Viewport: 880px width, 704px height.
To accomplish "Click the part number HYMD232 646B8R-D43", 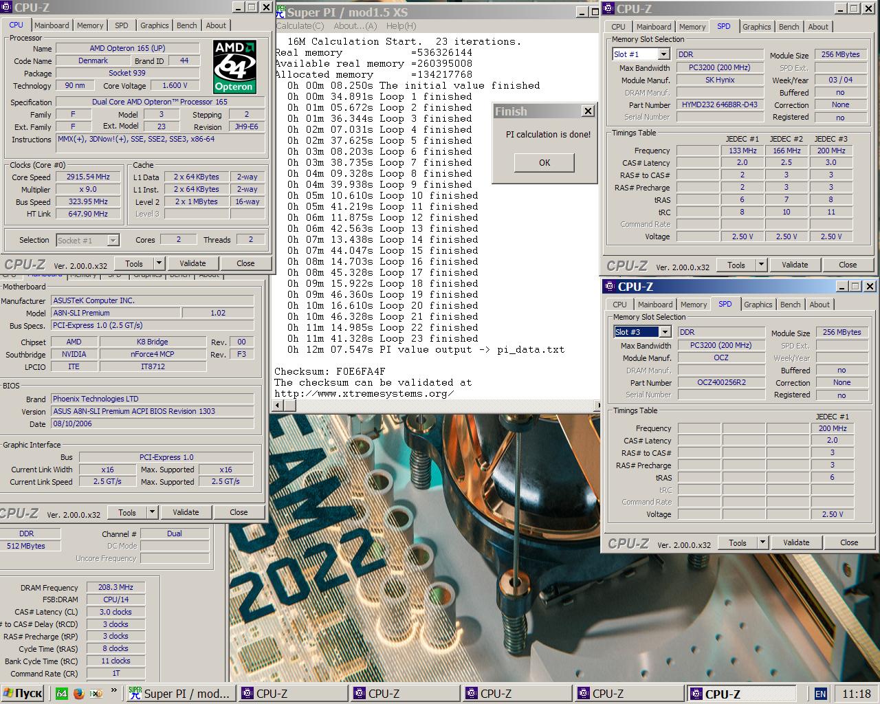I will tap(720, 104).
